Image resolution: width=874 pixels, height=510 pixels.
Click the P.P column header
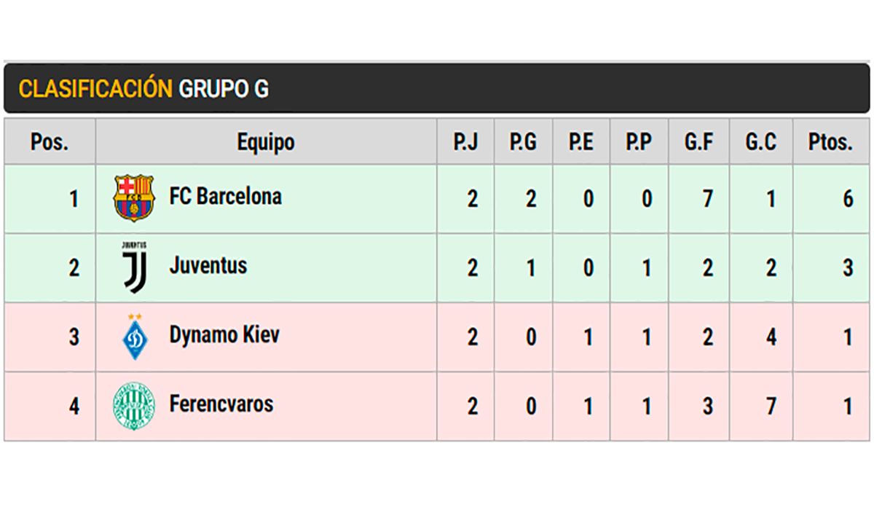coord(639,142)
